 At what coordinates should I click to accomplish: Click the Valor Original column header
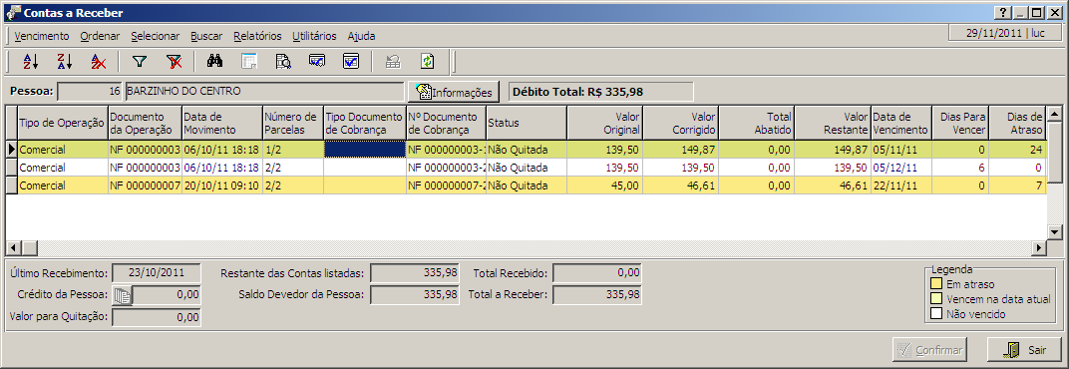[x=604, y=123]
